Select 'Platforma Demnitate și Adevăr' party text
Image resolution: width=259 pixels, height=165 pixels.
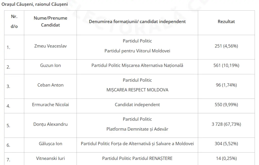pyautogui.click(x=137, y=129)
